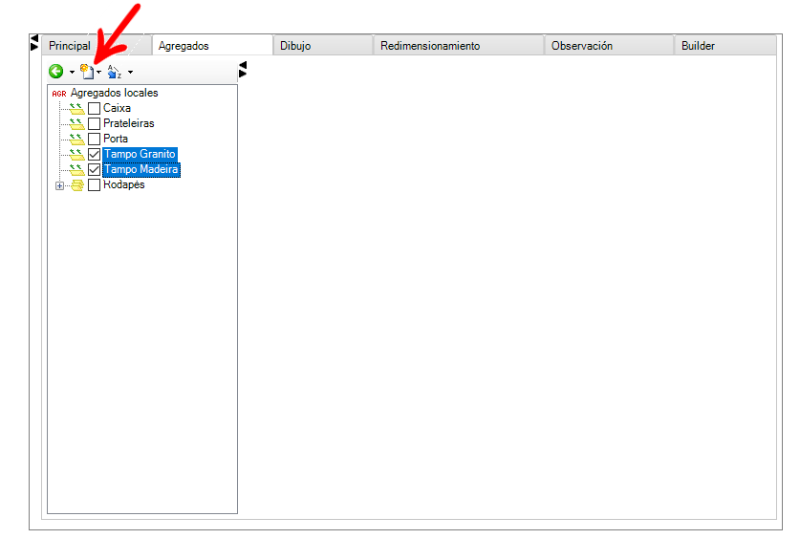This screenshot has width=800, height=539.
Task: Click the green back arrow icon
Action: (x=56, y=72)
